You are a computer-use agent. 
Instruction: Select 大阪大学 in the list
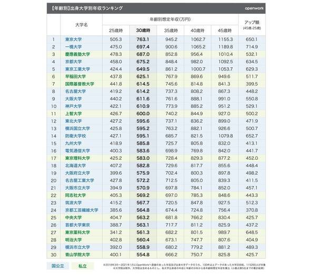[73, 99]
